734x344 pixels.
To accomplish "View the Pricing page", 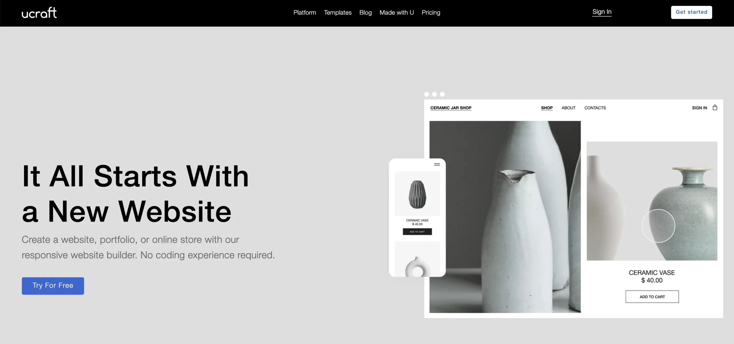I will [x=431, y=13].
